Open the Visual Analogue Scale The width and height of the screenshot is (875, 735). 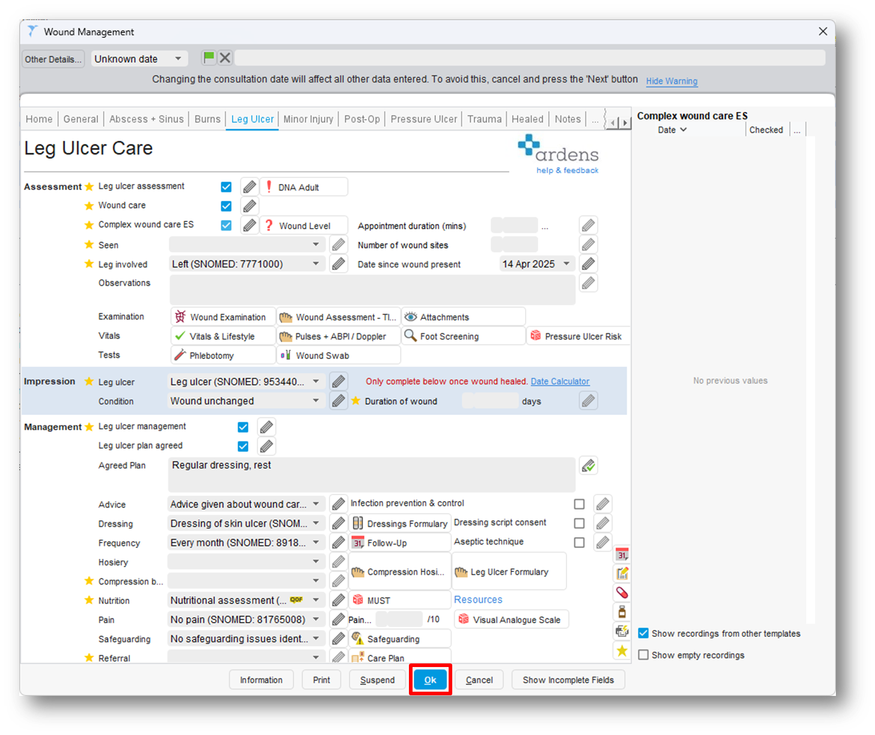pos(511,620)
